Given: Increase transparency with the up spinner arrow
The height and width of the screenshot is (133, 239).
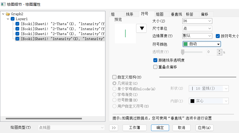Looking at the screenshot, I should tap(219, 51).
